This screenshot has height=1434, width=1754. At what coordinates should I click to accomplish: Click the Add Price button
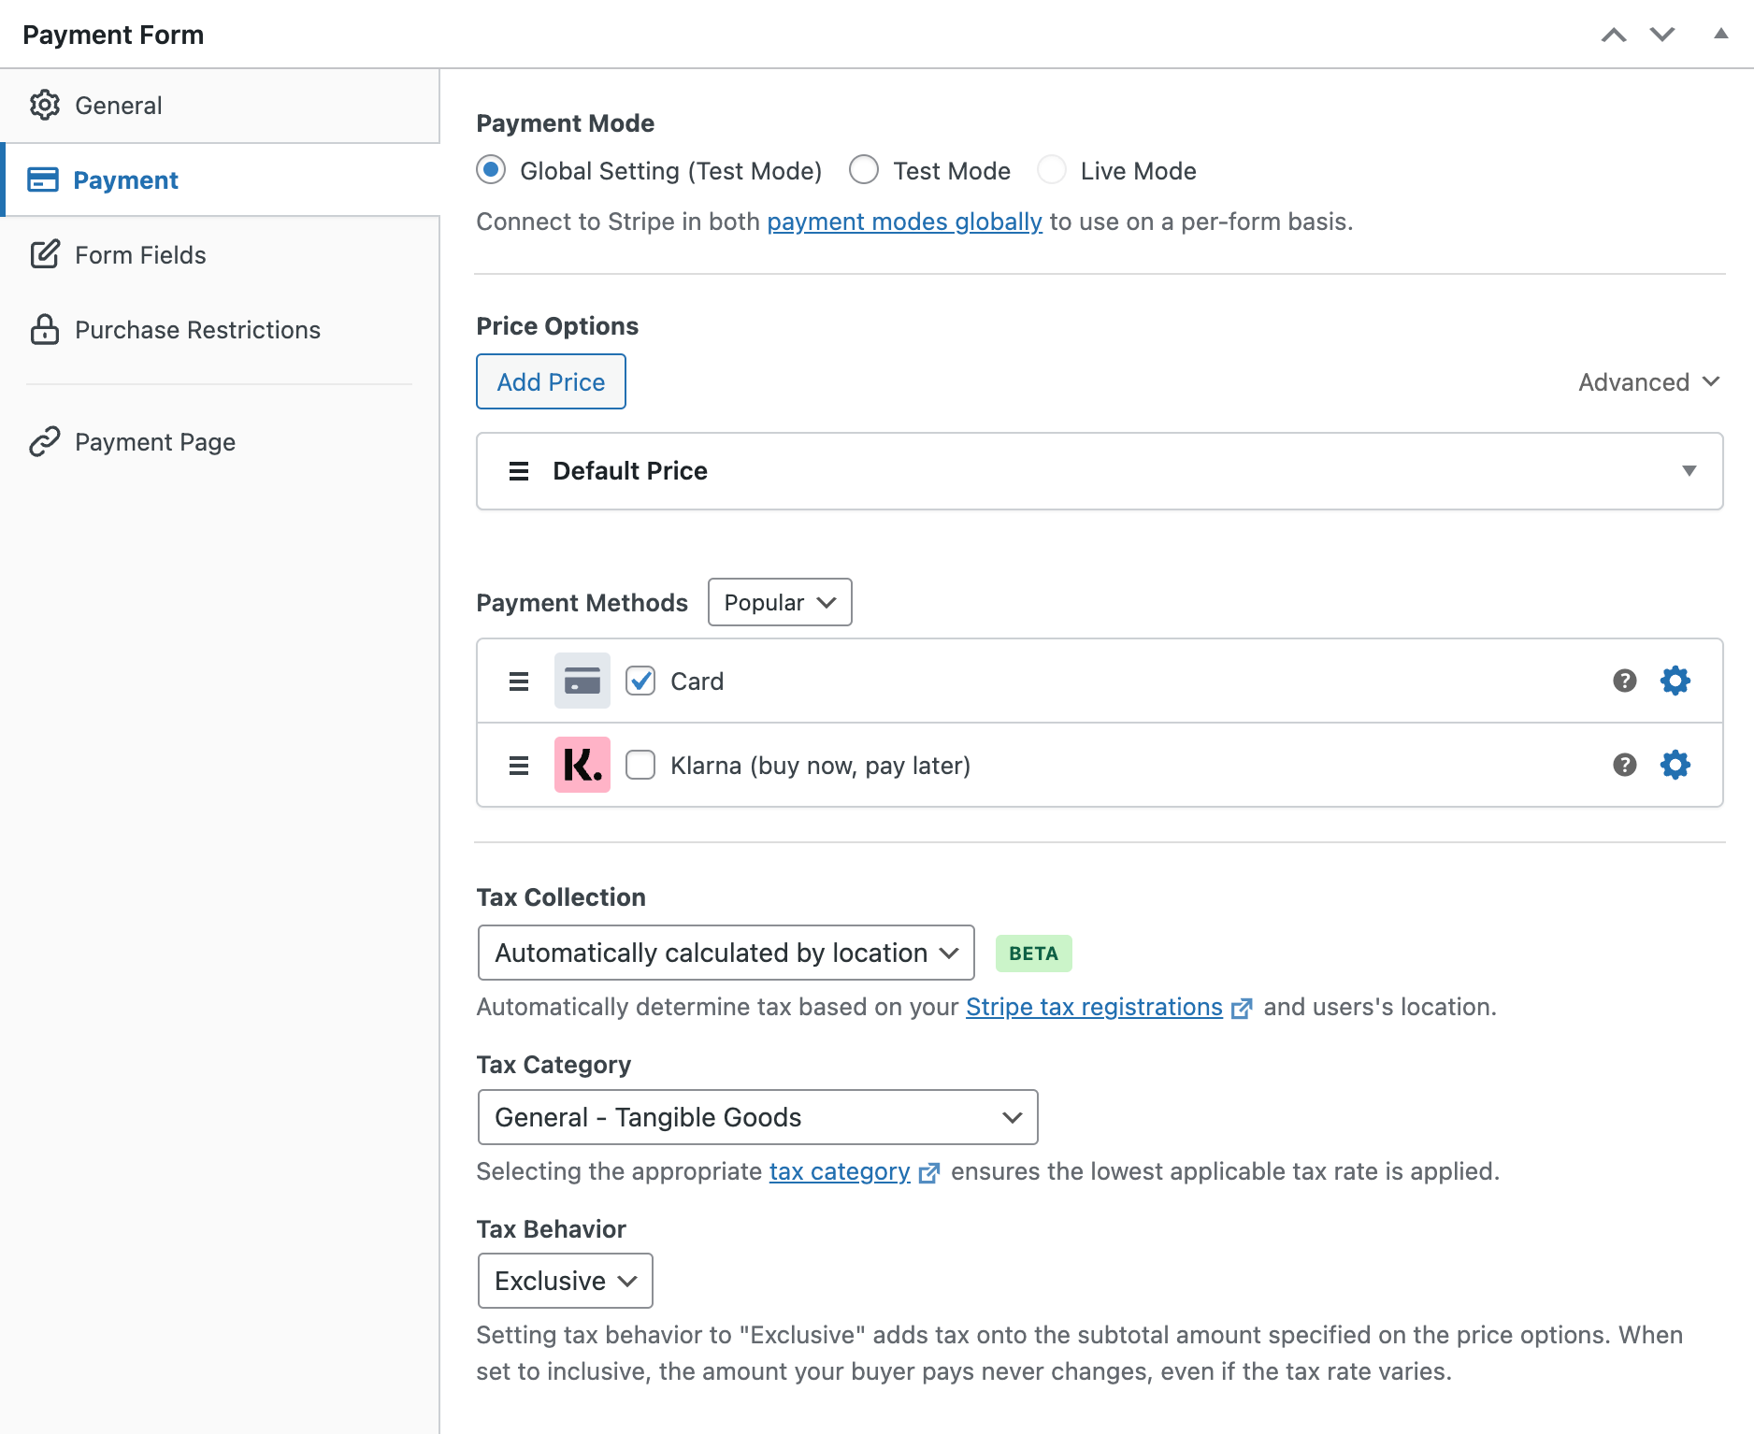click(551, 381)
